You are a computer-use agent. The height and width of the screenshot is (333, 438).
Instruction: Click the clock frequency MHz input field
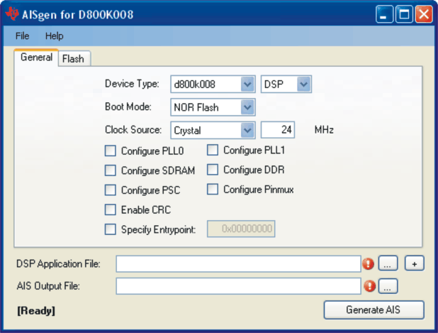point(283,130)
